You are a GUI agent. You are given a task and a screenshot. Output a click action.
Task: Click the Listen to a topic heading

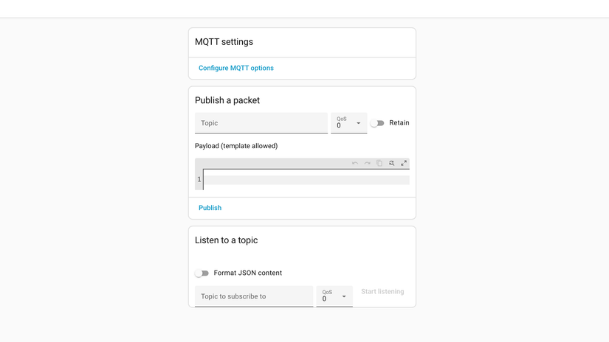226,240
